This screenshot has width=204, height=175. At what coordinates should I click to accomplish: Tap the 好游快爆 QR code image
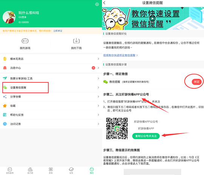point(117,128)
